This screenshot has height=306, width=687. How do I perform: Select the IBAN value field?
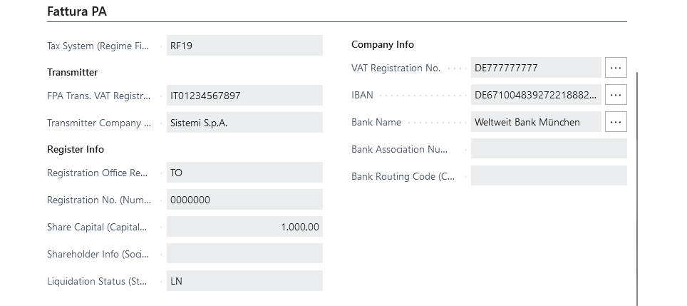click(x=537, y=95)
